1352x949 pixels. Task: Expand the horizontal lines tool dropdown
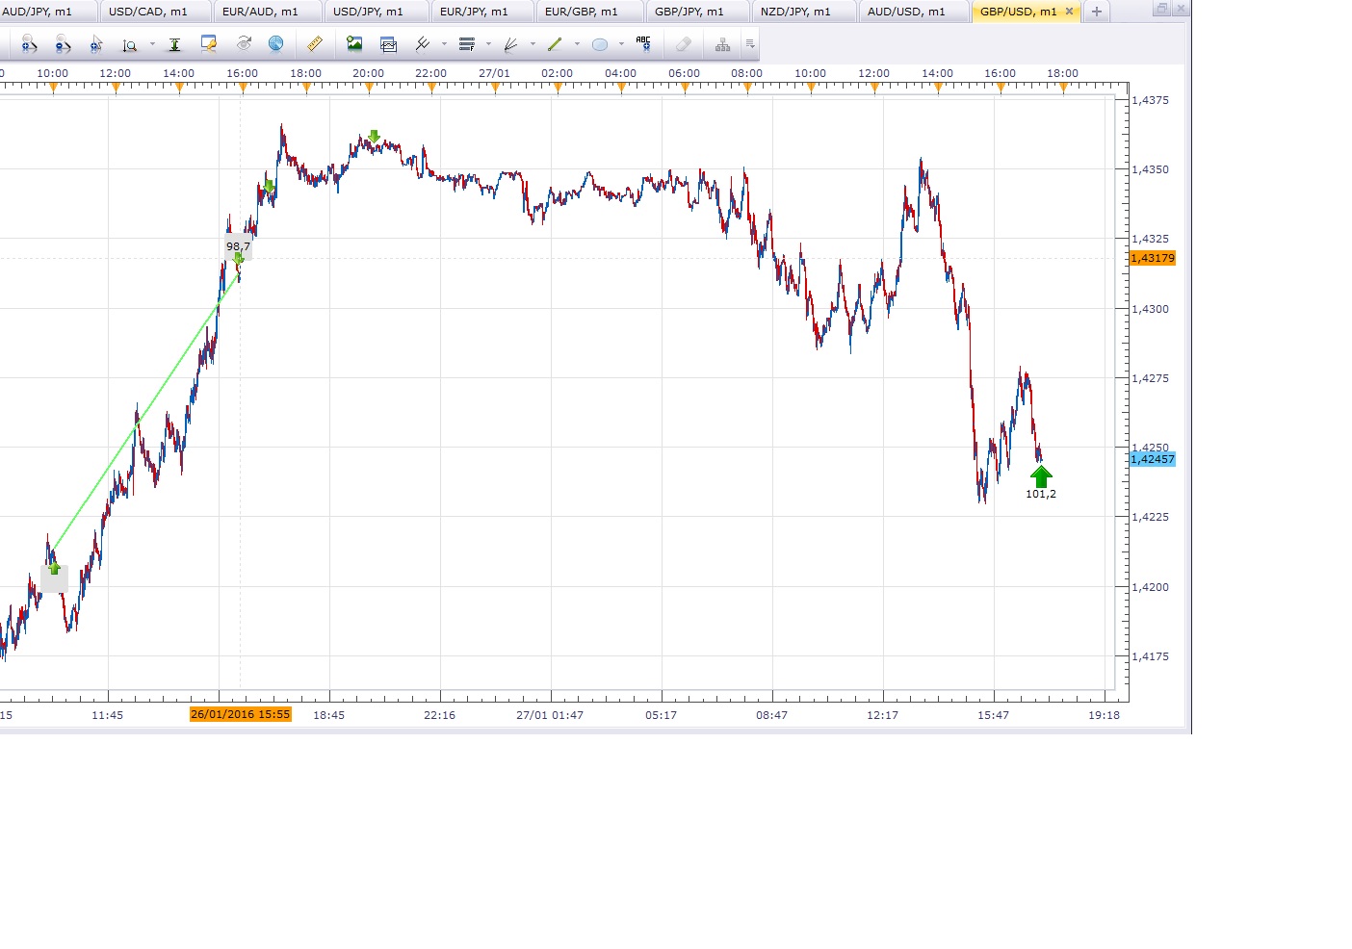click(488, 44)
